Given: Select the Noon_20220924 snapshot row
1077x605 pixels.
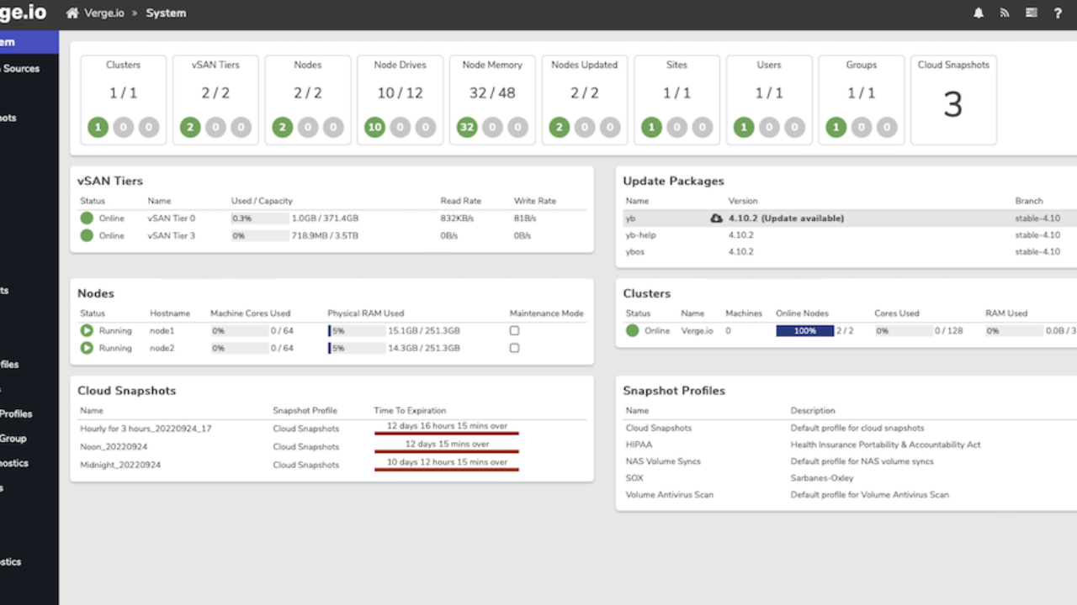Looking at the screenshot, I should (332, 446).
